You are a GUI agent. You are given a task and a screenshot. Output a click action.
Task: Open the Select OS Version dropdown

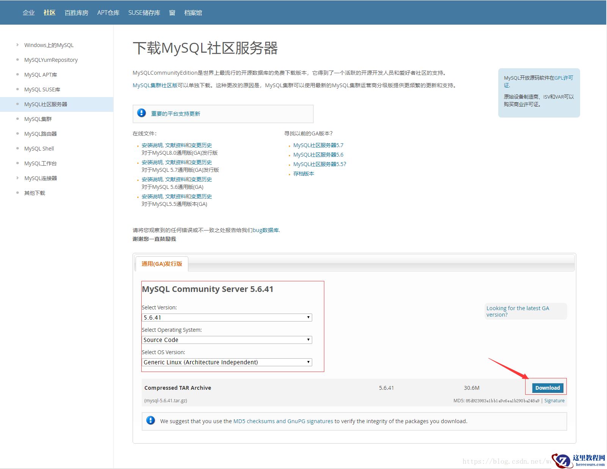click(227, 362)
